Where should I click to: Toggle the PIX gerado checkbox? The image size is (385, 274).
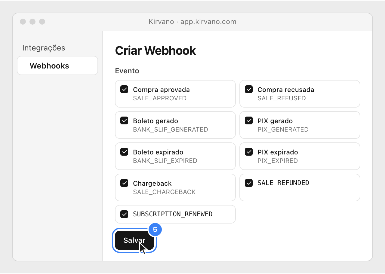tap(249, 120)
